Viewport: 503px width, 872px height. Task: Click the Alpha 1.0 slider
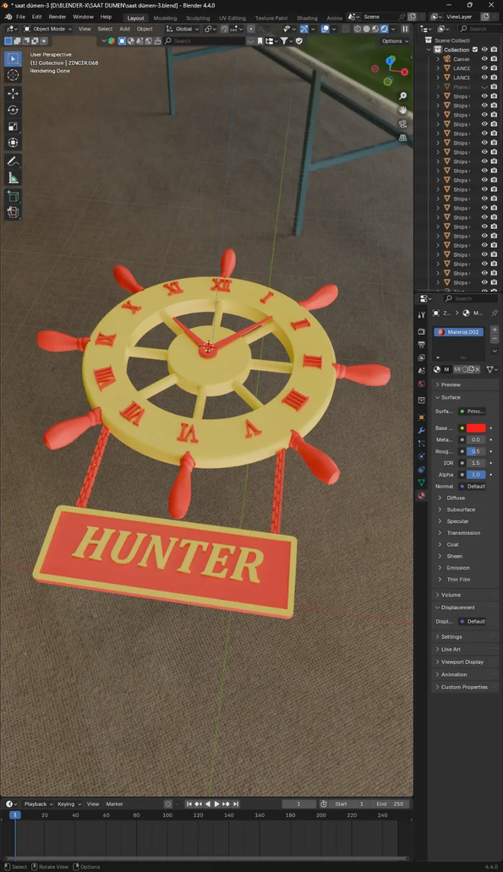(x=476, y=474)
